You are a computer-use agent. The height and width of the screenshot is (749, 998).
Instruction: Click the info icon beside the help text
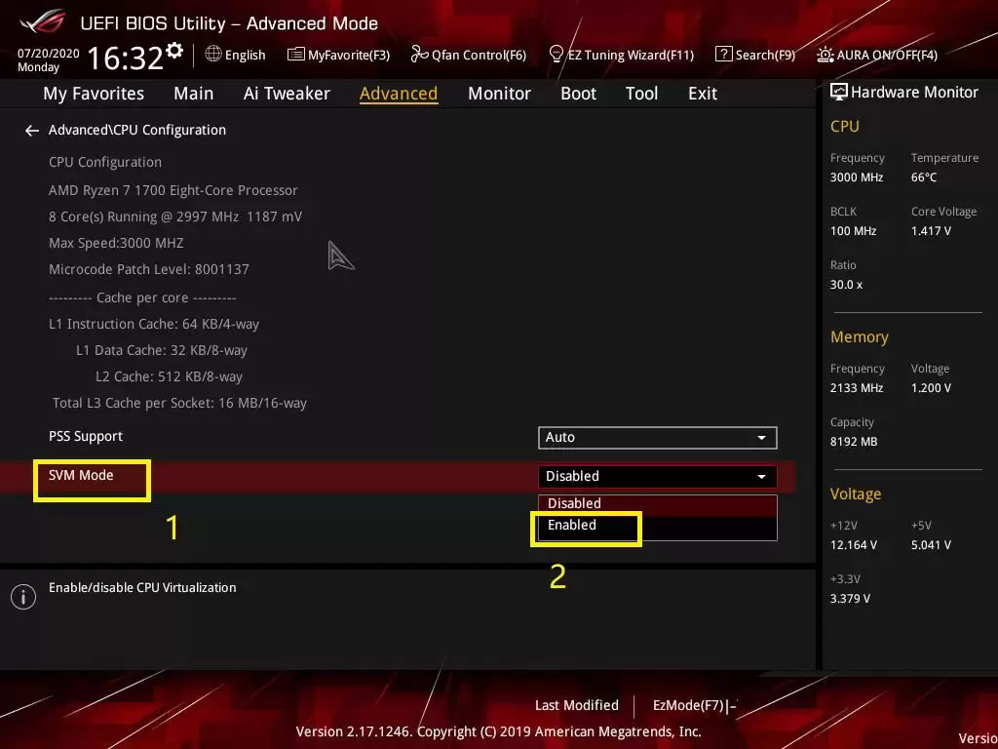pos(23,596)
